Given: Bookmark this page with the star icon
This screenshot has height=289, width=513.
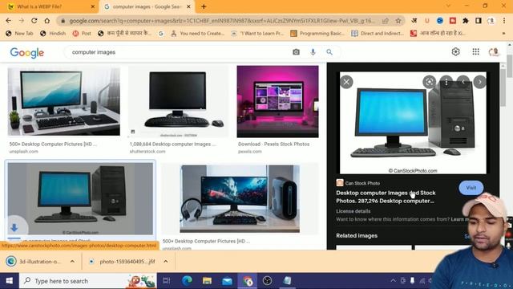Looking at the screenshot, I should click(x=398, y=21).
